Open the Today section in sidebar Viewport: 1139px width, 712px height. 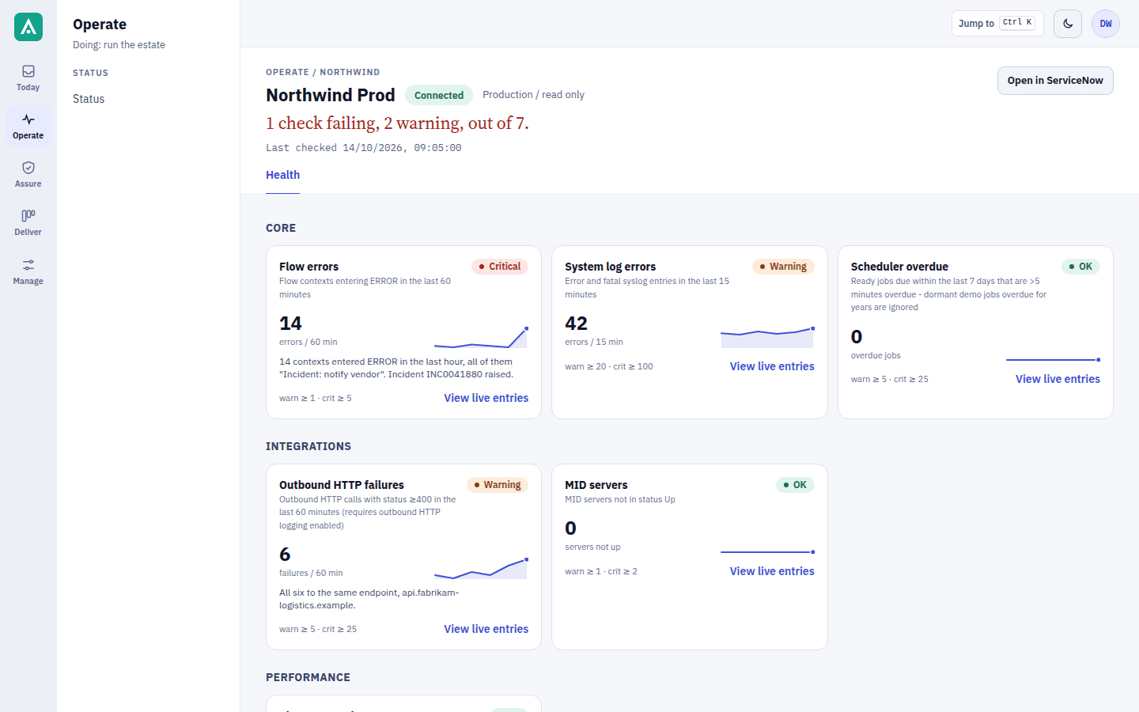click(x=28, y=78)
